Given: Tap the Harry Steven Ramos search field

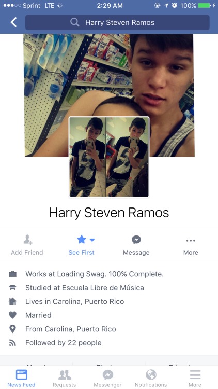Looking at the screenshot, I should 117,22.
